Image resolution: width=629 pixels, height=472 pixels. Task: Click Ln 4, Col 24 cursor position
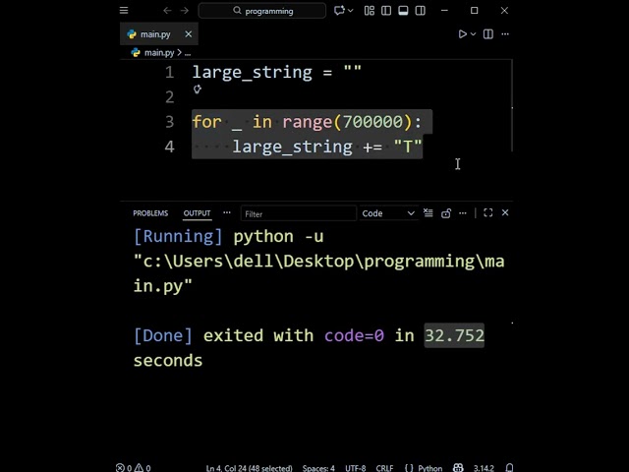(x=249, y=468)
